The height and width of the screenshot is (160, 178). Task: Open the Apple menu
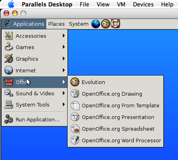11,4
